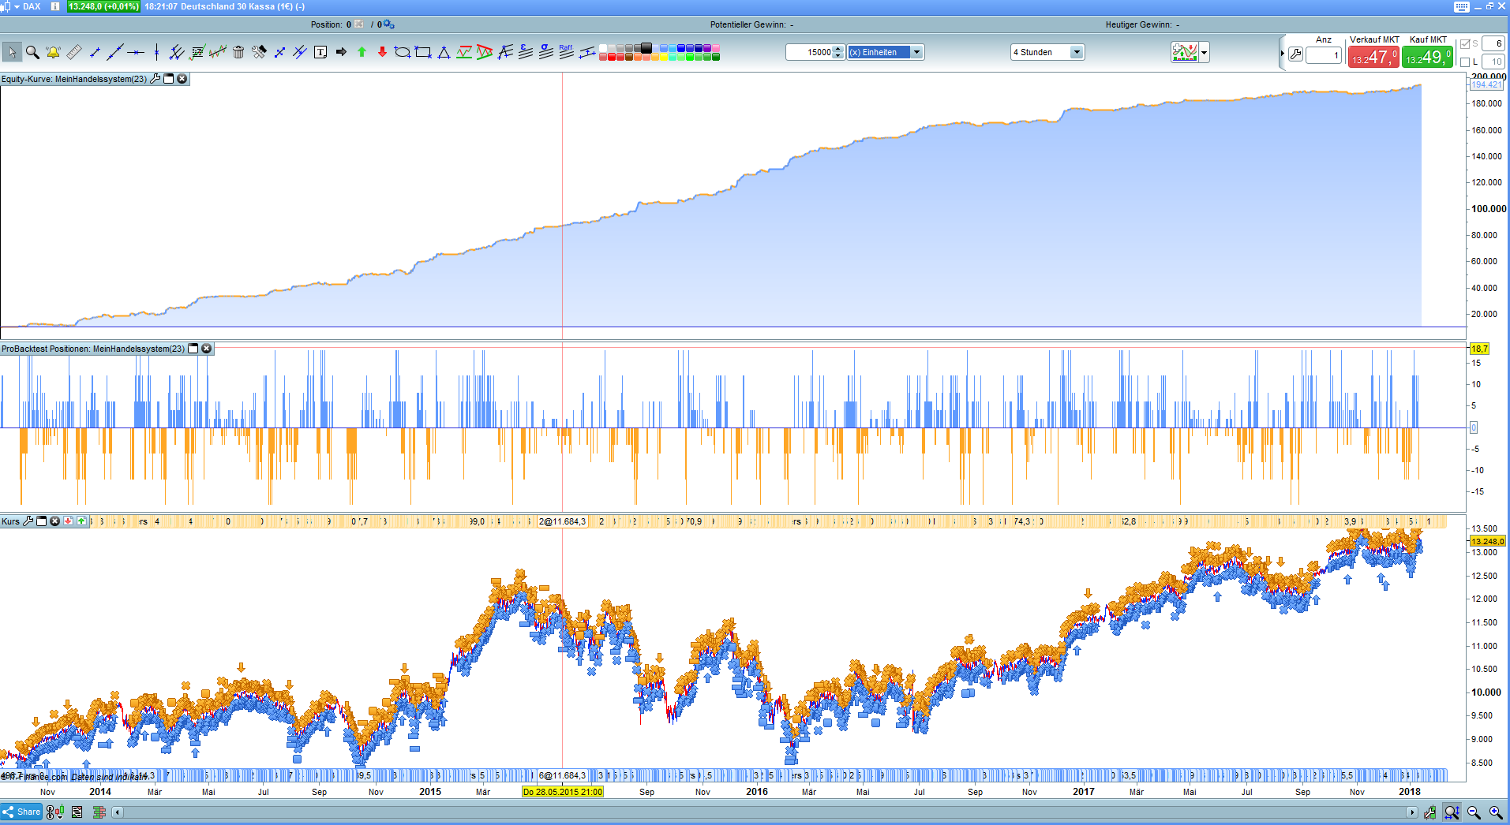Toggle the L limit checkbox
Viewport: 1510px width, 825px height.
coord(1465,62)
